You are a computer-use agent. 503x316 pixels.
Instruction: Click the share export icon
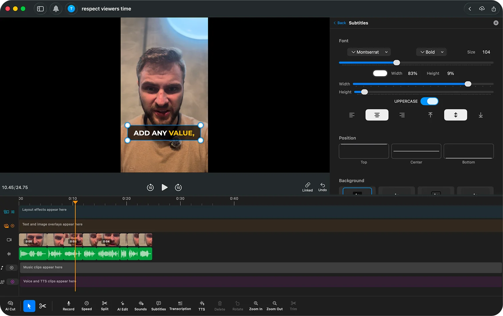click(494, 9)
